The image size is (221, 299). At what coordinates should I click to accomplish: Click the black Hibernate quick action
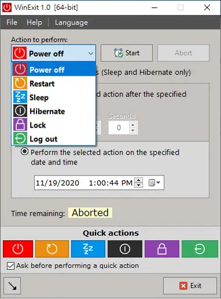tap(125, 249)
